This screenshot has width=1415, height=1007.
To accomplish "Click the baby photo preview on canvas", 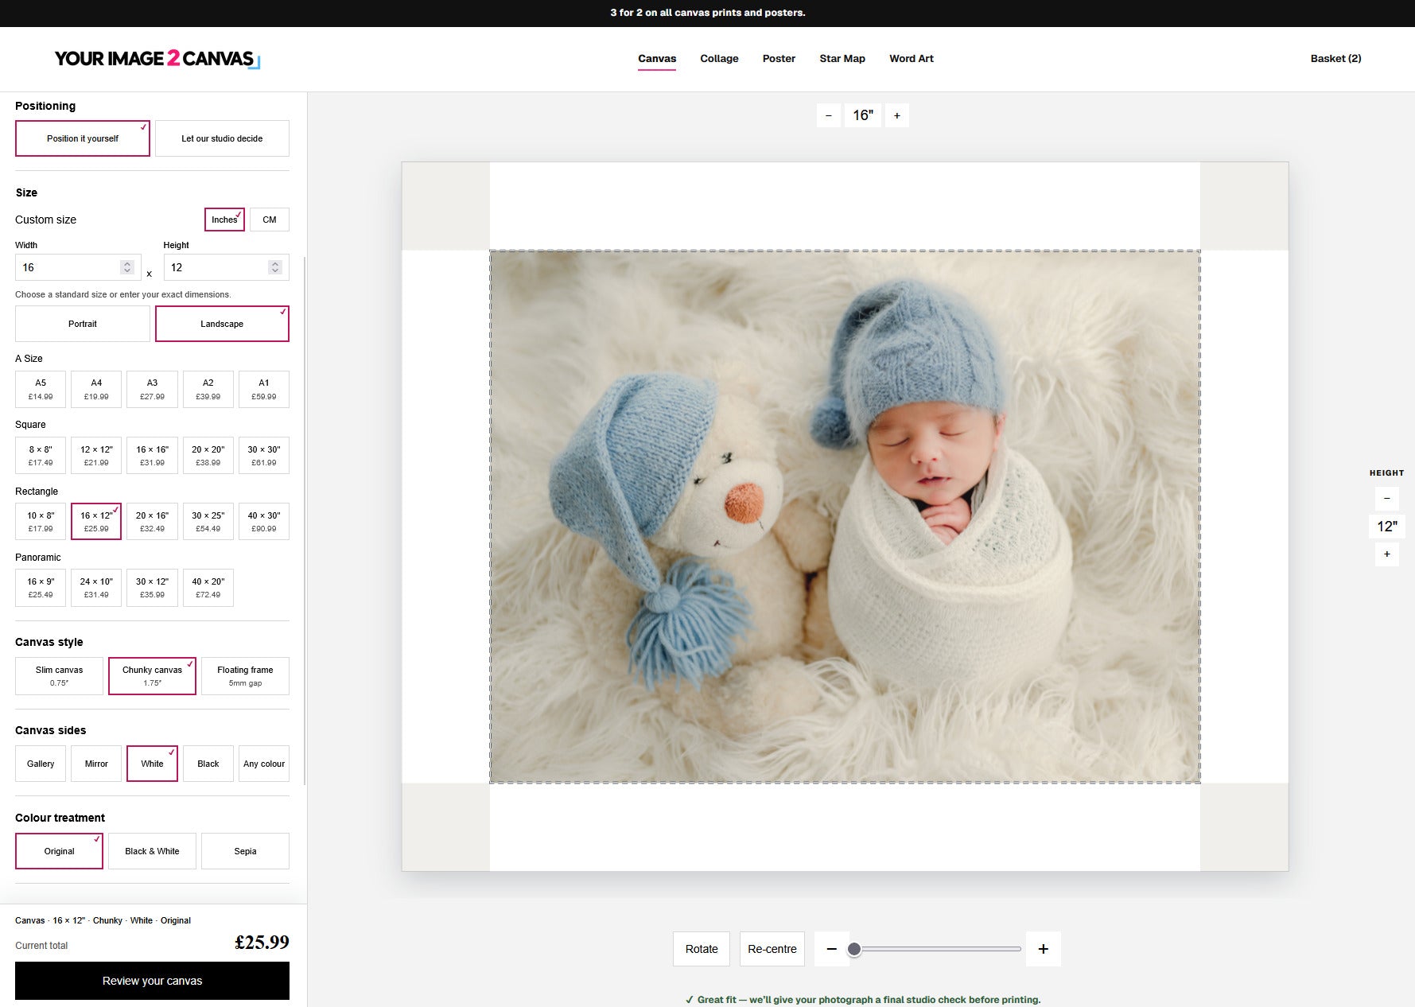I will click(x=845, y=517).
